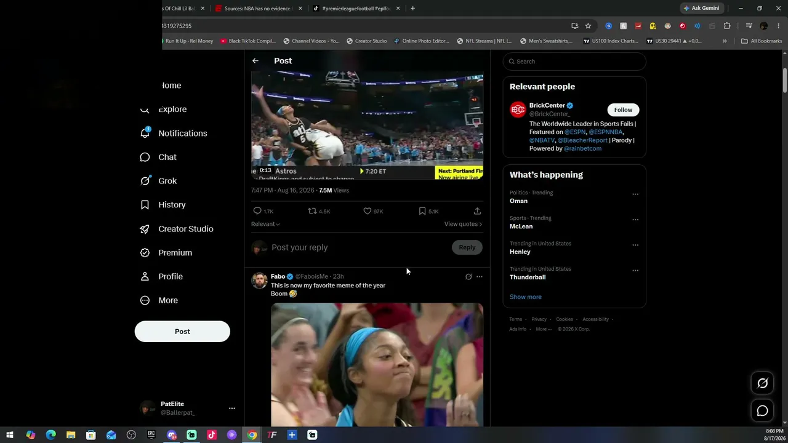The height and width of the screenshot is (443, 788).
Task: Open the floating messages button
Action: [x=762, y=411]
